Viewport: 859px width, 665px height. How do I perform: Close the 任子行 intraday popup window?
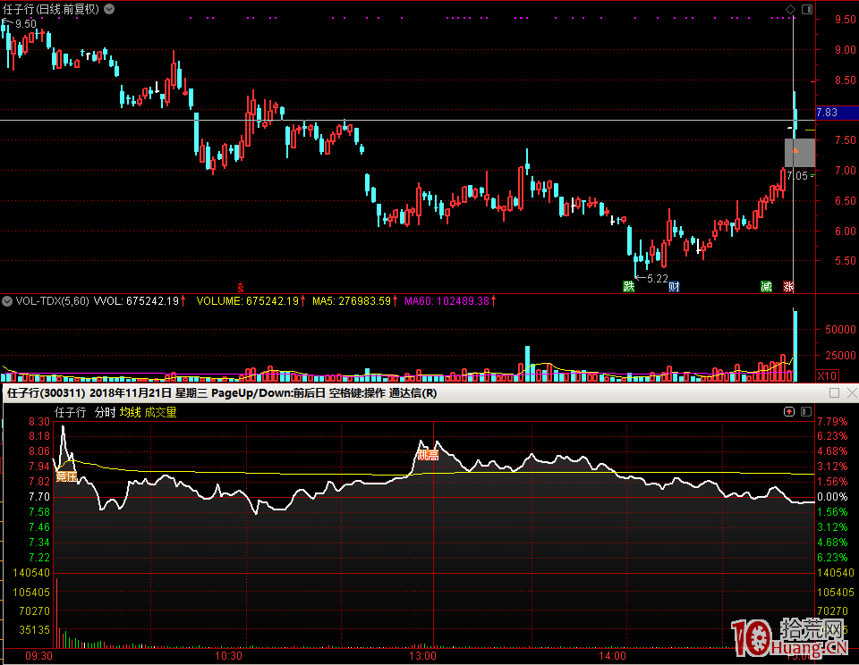point(850,392)
